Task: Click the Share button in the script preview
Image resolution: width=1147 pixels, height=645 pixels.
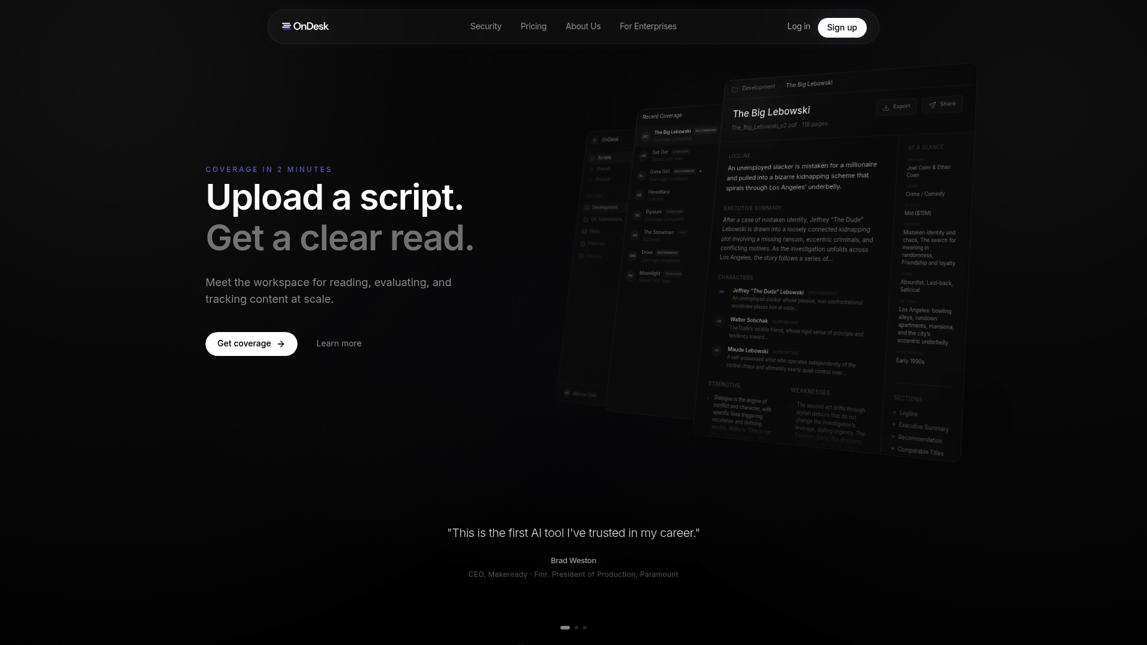Action: 942,104
